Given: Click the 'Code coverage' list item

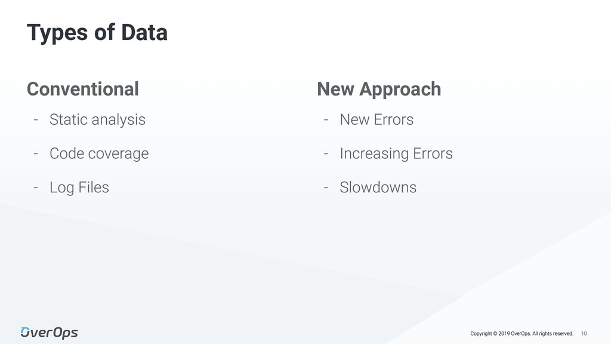Looking at the screenshot, I should point(99,153).
